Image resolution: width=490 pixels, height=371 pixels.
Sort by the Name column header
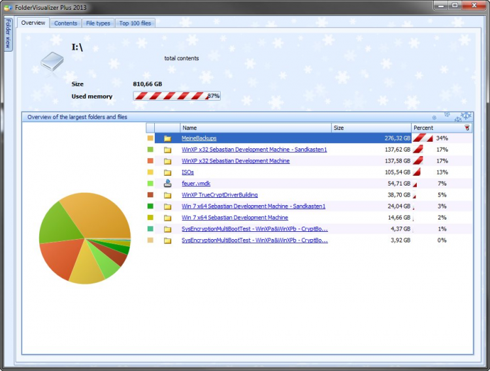pos(255,128)
